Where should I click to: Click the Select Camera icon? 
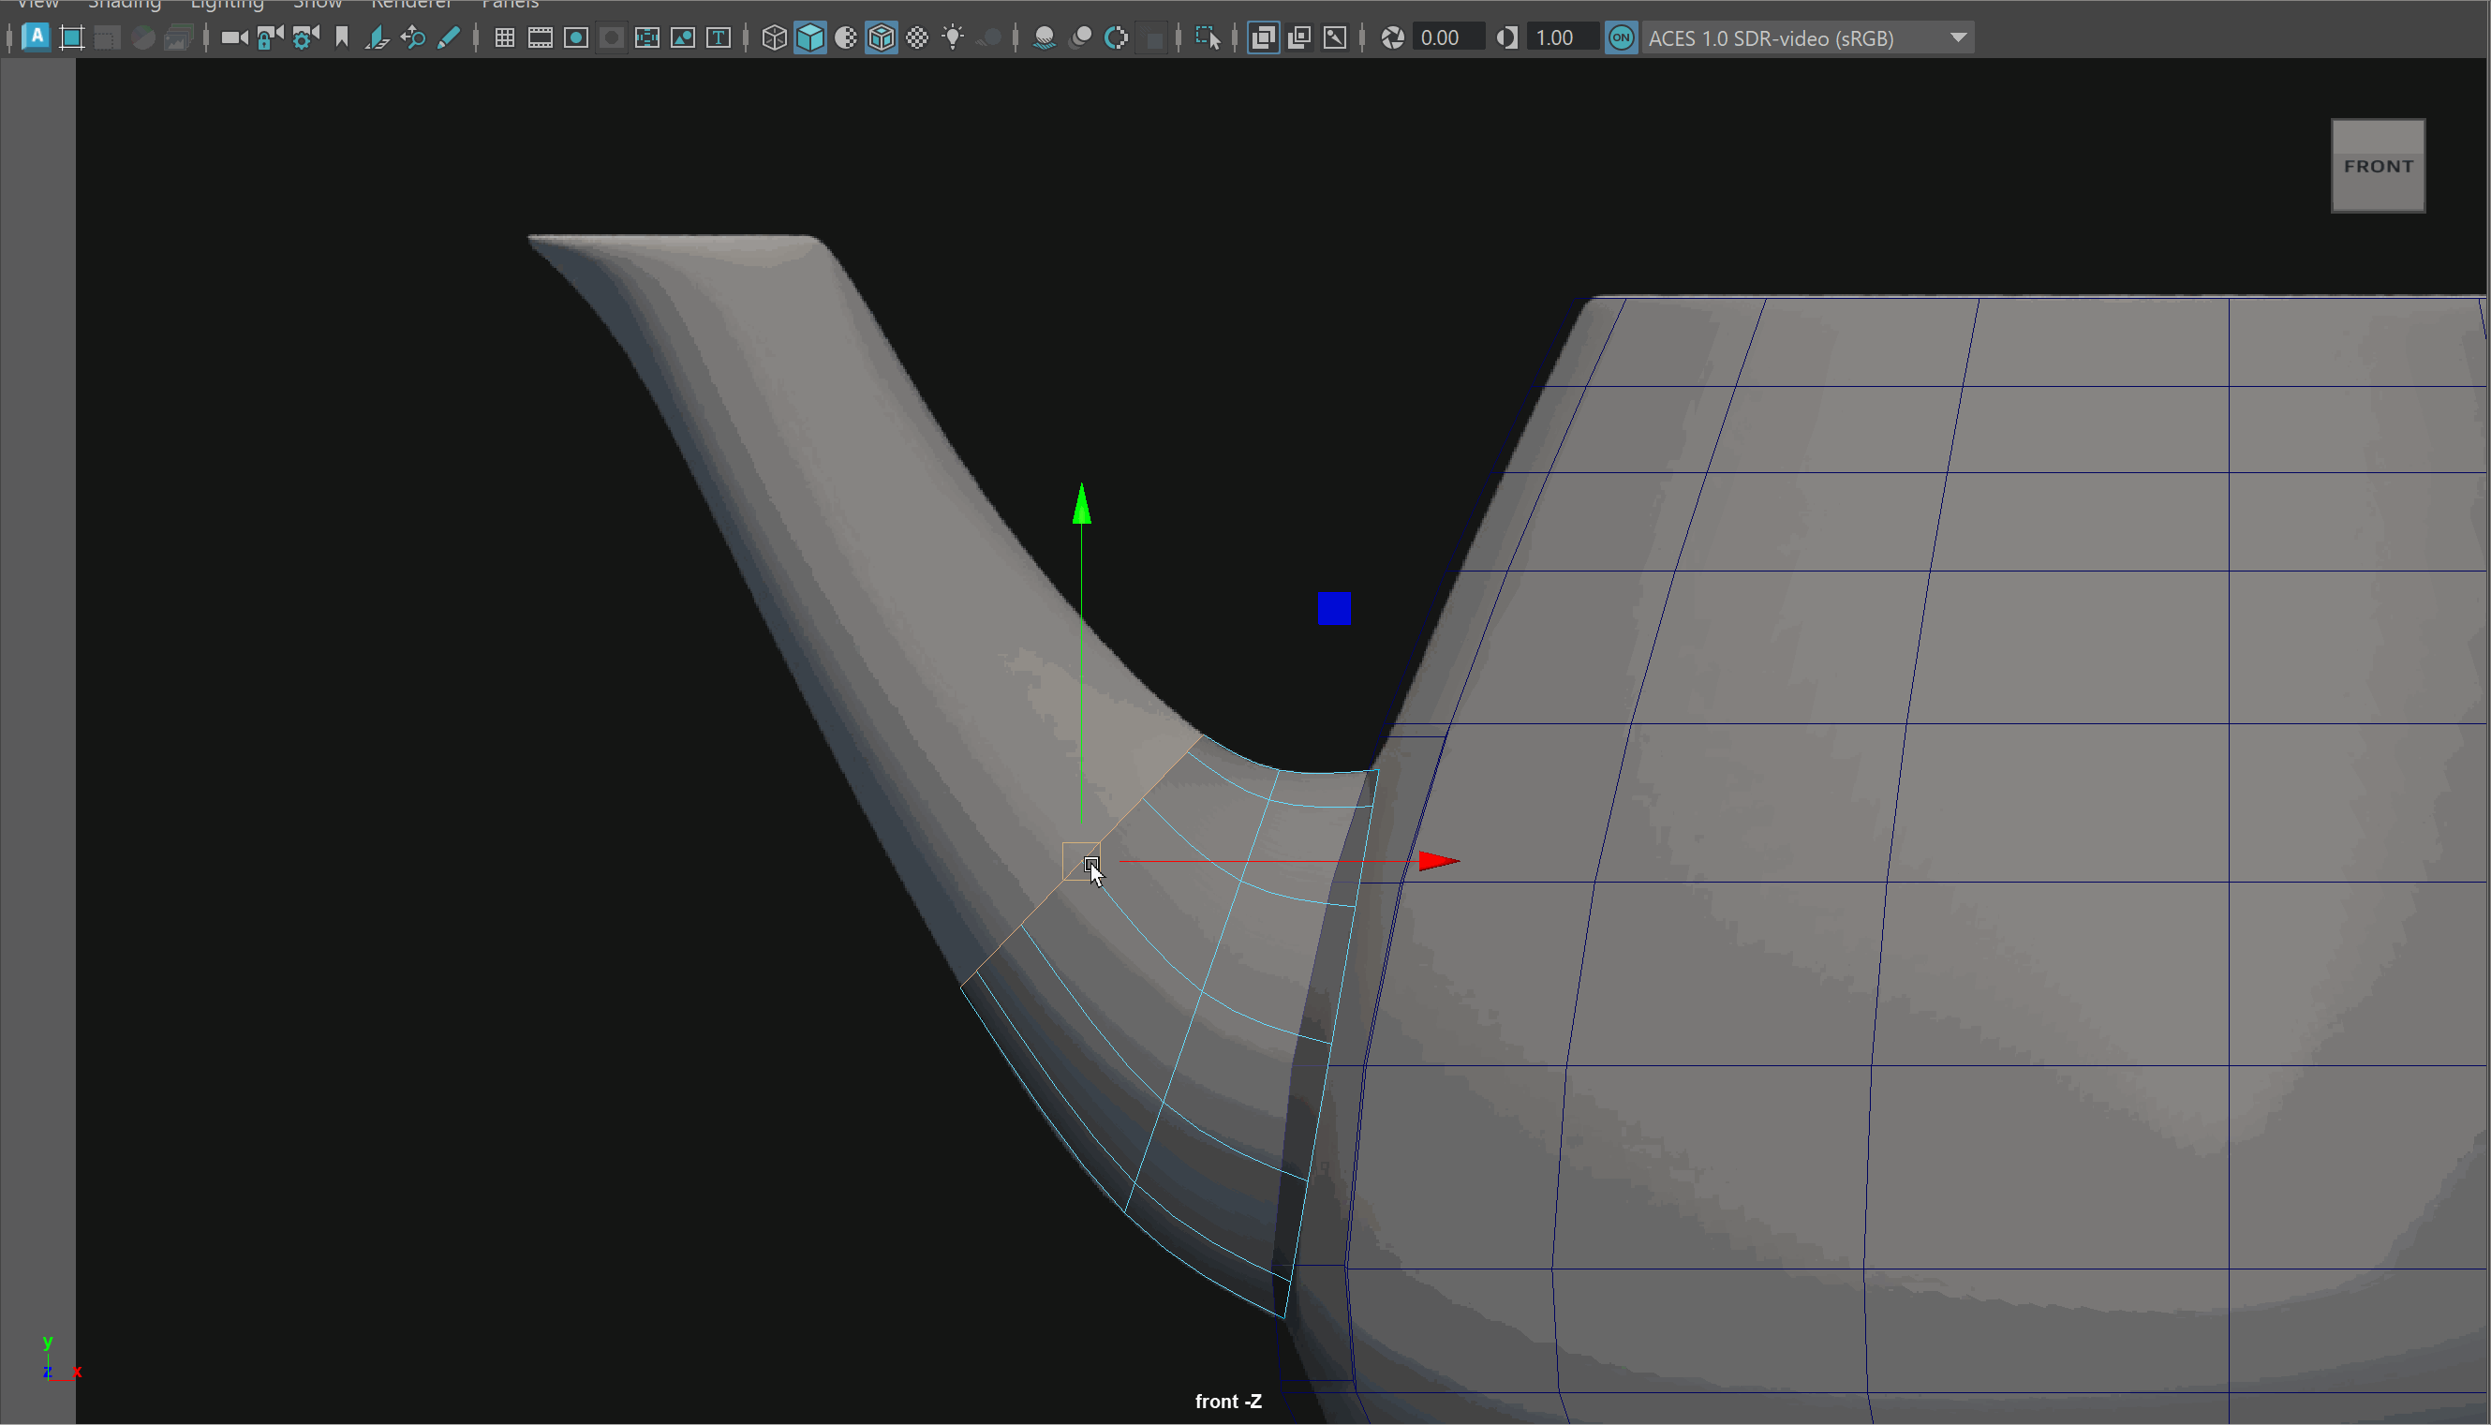(x=234, y=38)
